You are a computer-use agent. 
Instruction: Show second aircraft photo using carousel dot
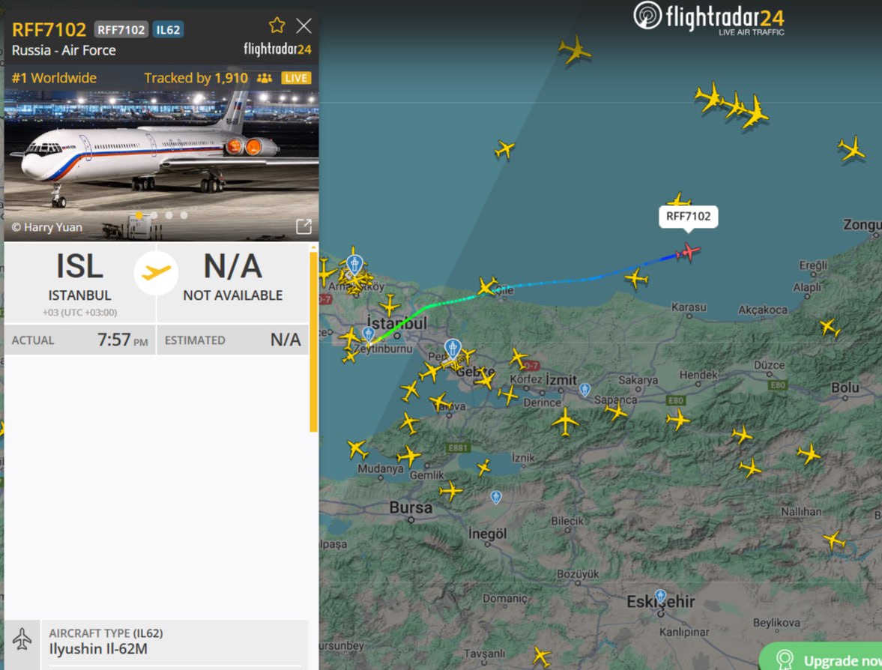[x=154, y=215]
